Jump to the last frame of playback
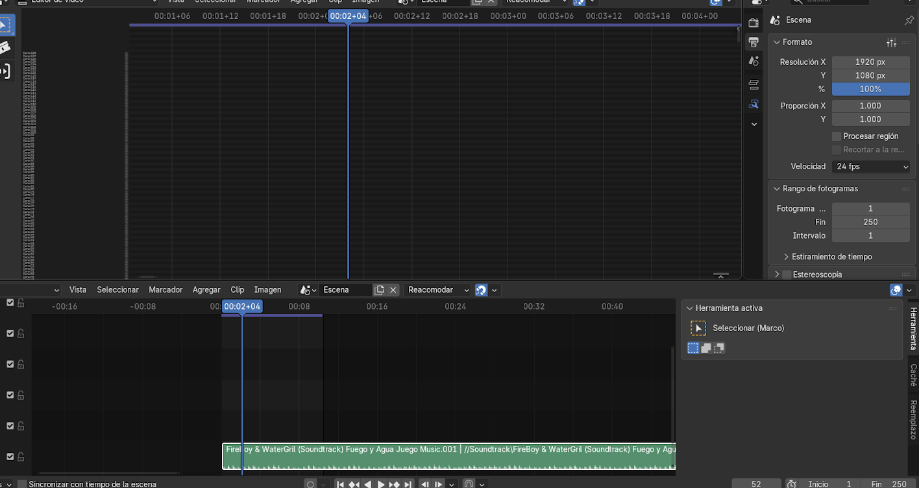The height and width of the screenshot is (488, 919). click(x=408, y=484)
